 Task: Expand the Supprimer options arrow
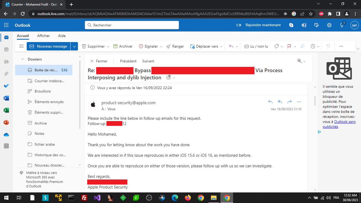coord(107,47)
